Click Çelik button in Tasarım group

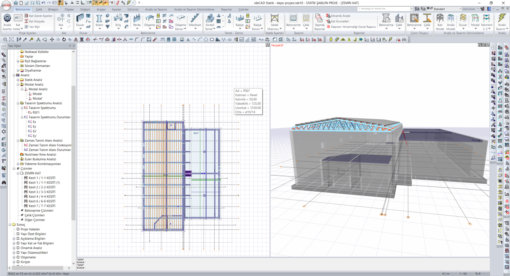tap(306, 21)
